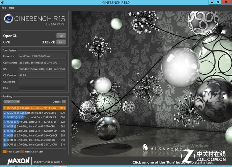Select ranking row Core i3-2100
Viewport: 232px width, 167px height.
coord(34,140)
